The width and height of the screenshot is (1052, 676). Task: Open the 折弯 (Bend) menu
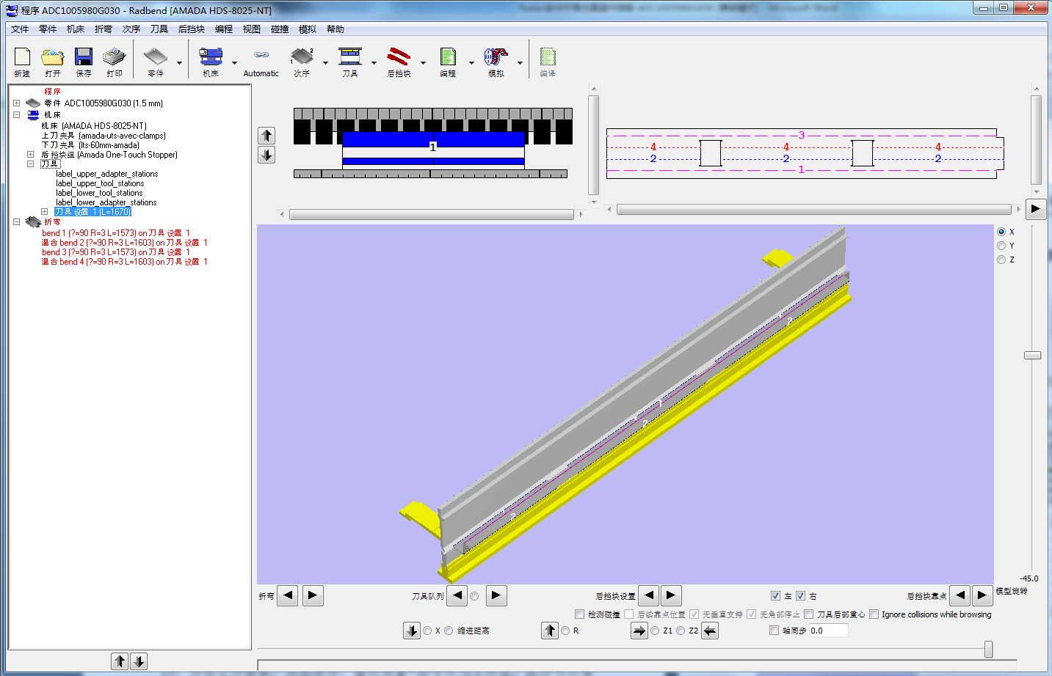click(104, 29)
